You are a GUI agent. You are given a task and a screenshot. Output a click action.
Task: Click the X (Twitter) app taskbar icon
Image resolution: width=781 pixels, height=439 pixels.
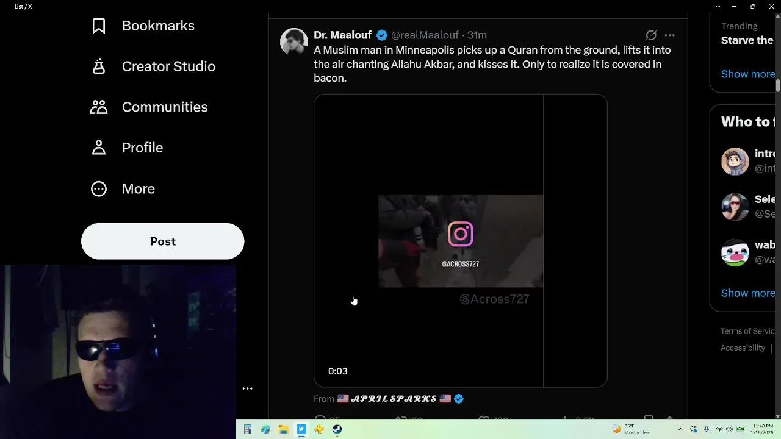(x=301, y=430)
